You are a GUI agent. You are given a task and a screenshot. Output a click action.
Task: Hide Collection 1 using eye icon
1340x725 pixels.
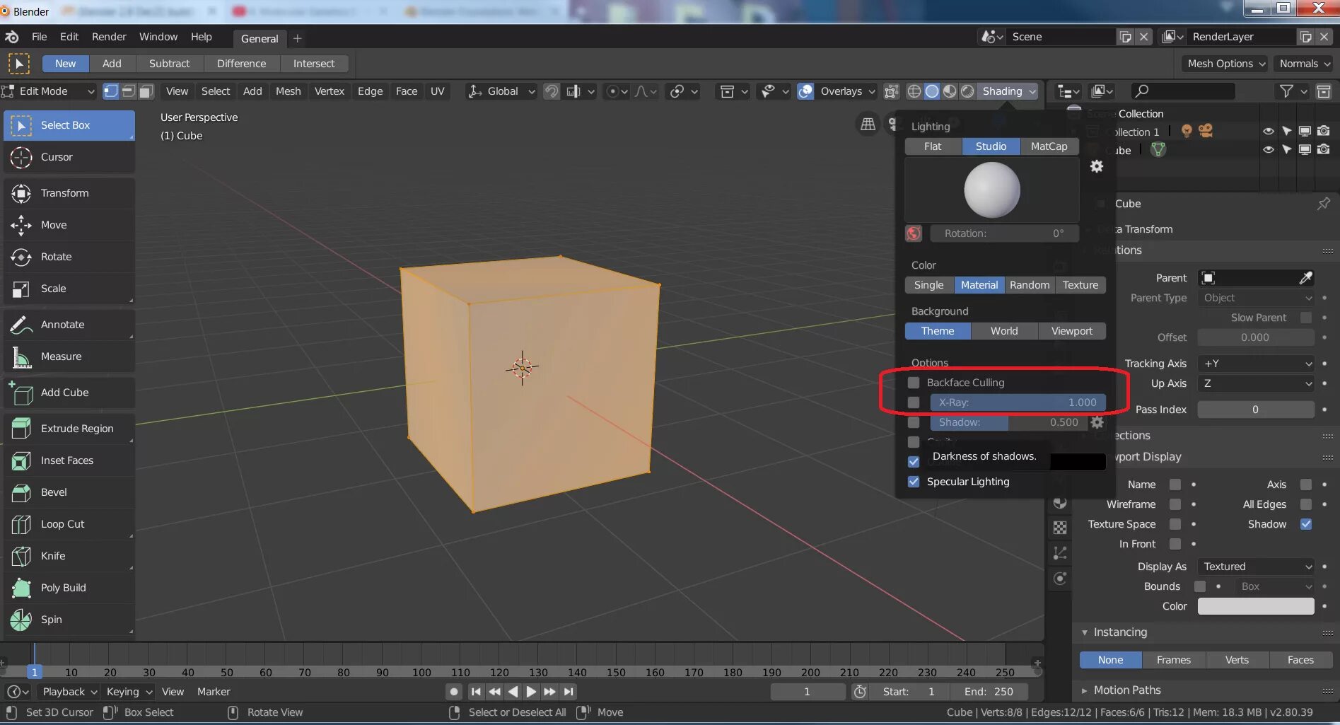pyautogui.click(x=1268, y=132)
